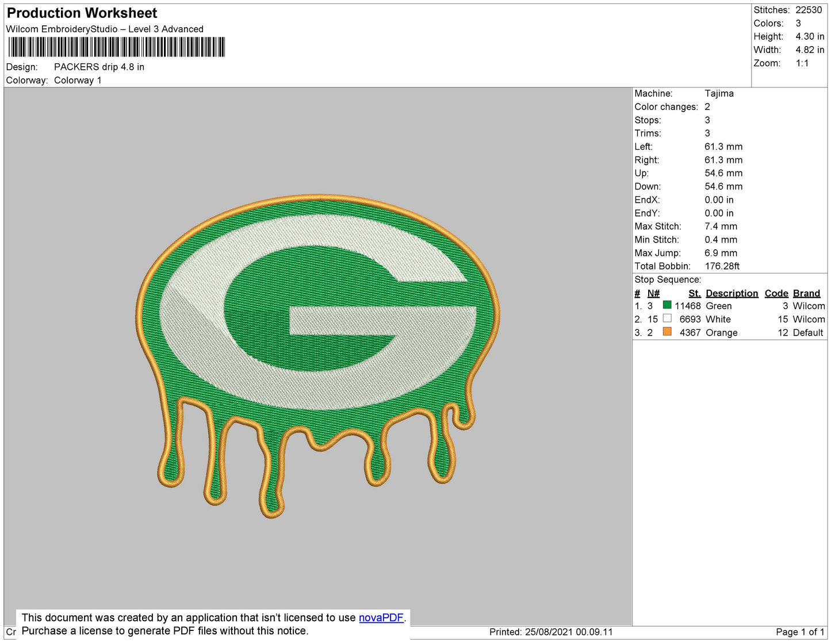Image resolution: width=831 pixels, height=643 pixels.
Task: Click the stitch count '6693'
Action: click(x=690, y=319)
